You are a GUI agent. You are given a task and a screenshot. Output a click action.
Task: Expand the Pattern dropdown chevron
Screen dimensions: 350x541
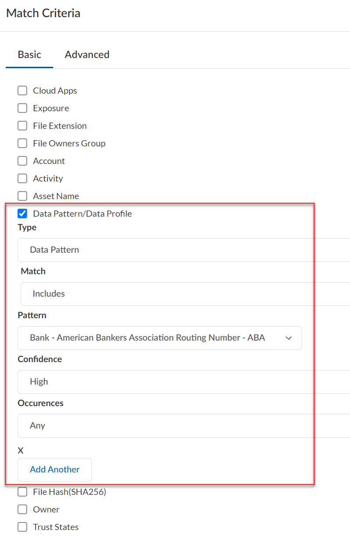point(289,338)
